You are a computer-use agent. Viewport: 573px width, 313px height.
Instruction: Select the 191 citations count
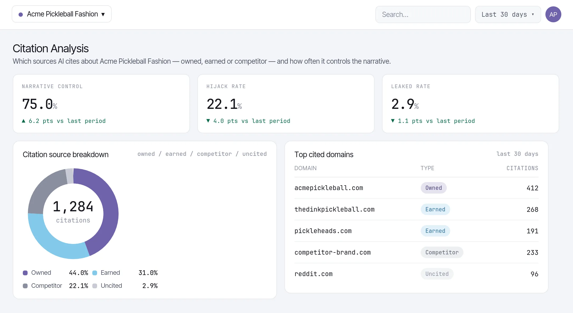(532, 231)
